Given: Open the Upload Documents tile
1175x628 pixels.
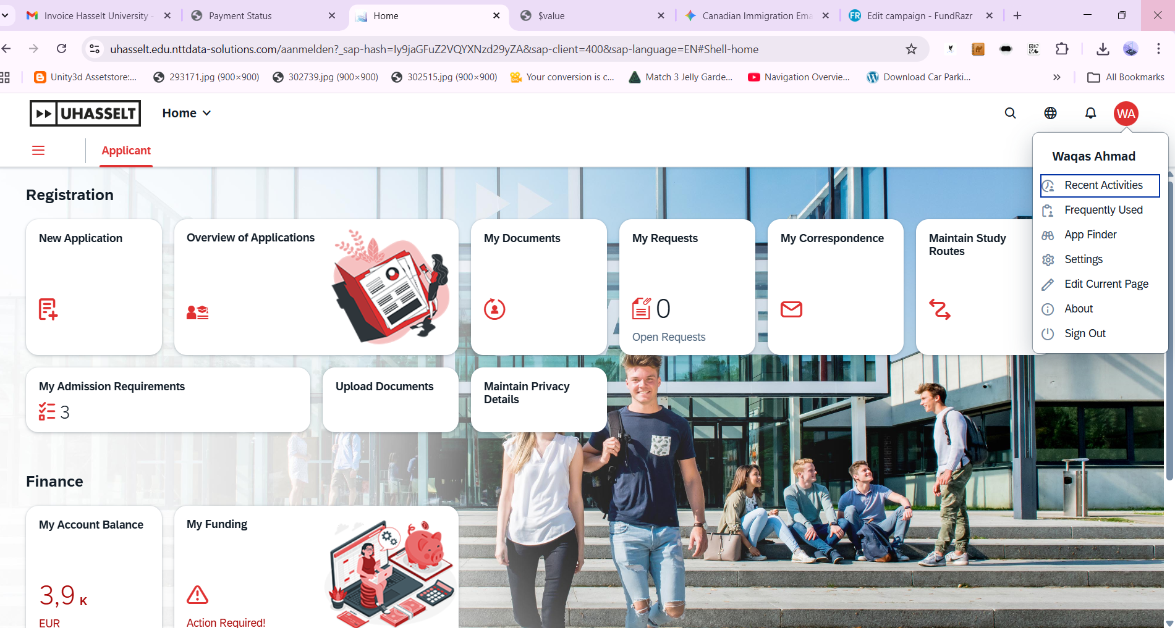Looking at the screenshot, I should coord(390,400).
